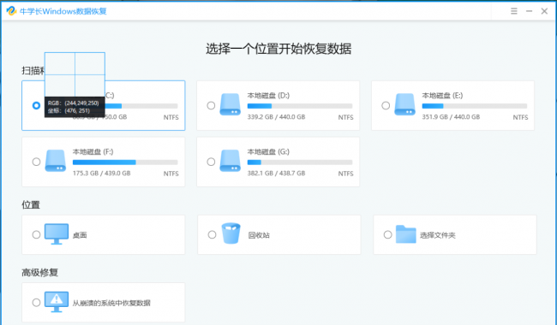Click the 本地磁盘 (D:) label
The height and width of the screenshot is (325, 557).
point(268,96)
